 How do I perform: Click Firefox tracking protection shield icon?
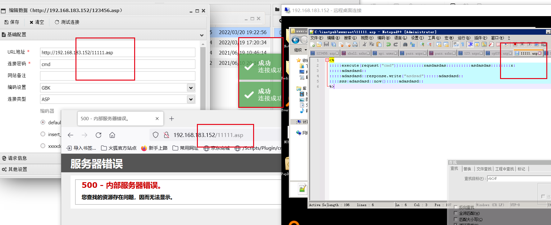point(156,135)
